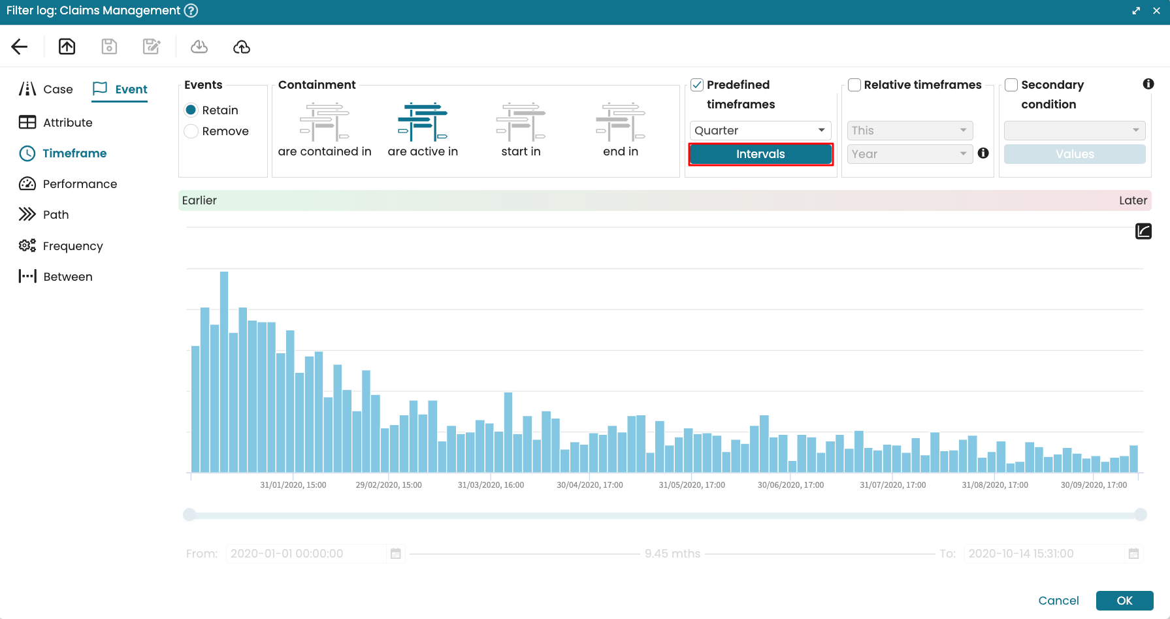Image resolution: width=1170 pixels, height=619 pixels.
Task: Uncheck Predefined timeframes checkbox
Action: 697,85
